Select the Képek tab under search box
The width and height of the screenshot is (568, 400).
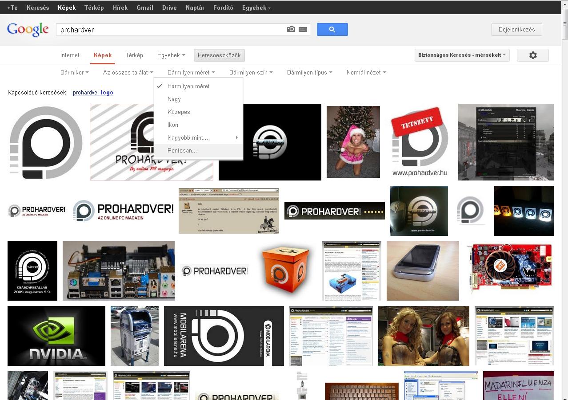click(x=103, y=55)
